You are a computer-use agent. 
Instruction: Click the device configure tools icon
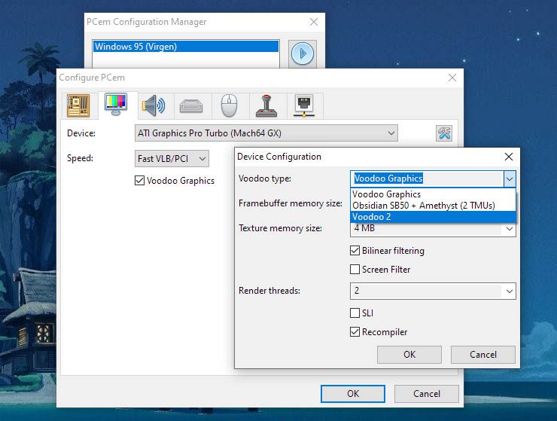coord(444,133)
